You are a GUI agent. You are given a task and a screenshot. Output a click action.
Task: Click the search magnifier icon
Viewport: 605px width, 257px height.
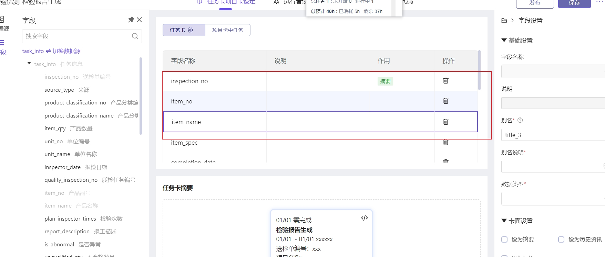pos(135,36)
